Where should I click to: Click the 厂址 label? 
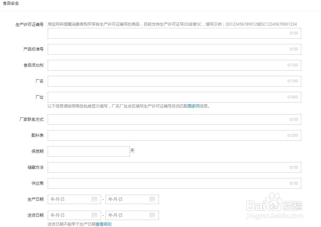coord(39,97)
